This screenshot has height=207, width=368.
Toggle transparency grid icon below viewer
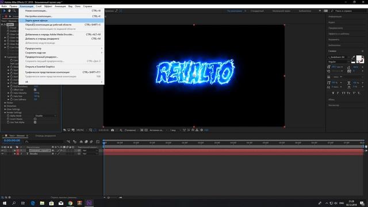pos(146,130)
